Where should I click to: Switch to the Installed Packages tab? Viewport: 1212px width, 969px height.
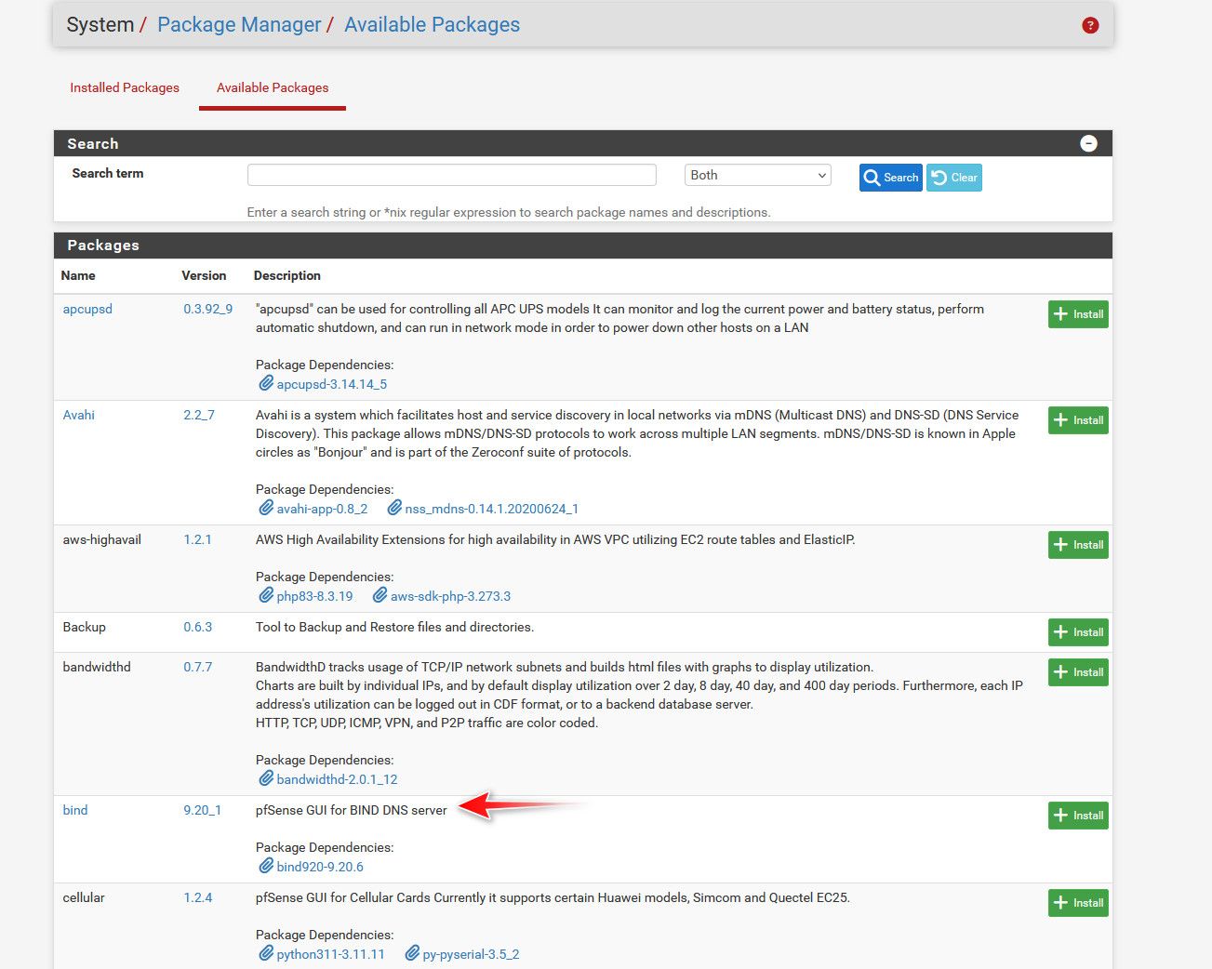125,87
